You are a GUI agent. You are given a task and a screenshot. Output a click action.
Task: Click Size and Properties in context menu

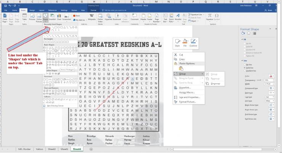(189, 97)
